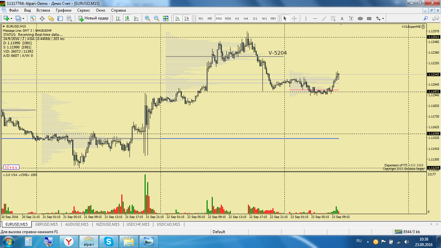The image size is (441, 248).
Task: Select the H1 timeframe
Action: (237, 18)
